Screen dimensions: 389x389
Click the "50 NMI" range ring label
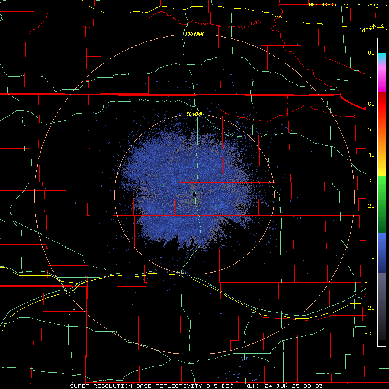tap(194, 115)
